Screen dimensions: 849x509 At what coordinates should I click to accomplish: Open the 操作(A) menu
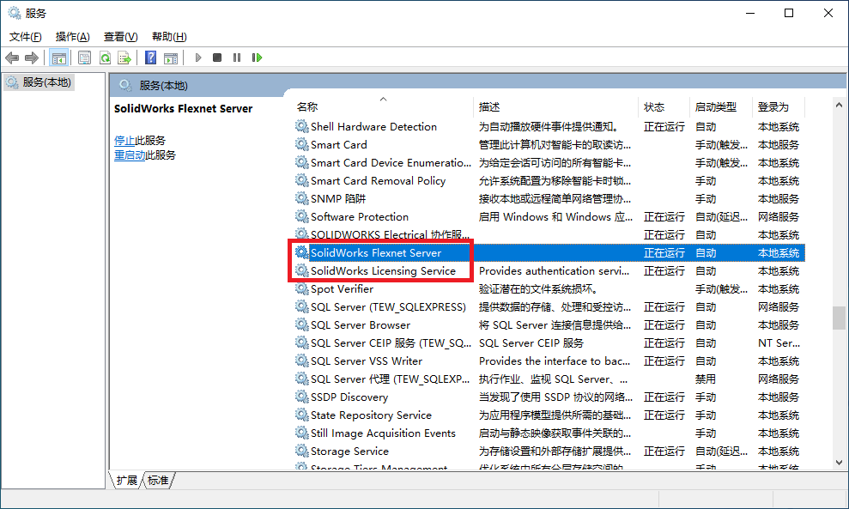[x=73, y=36]
